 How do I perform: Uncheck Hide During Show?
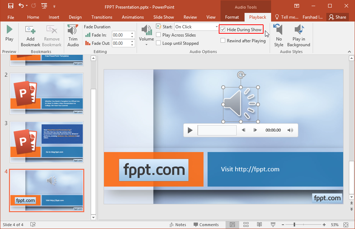[x=223, y=29]
